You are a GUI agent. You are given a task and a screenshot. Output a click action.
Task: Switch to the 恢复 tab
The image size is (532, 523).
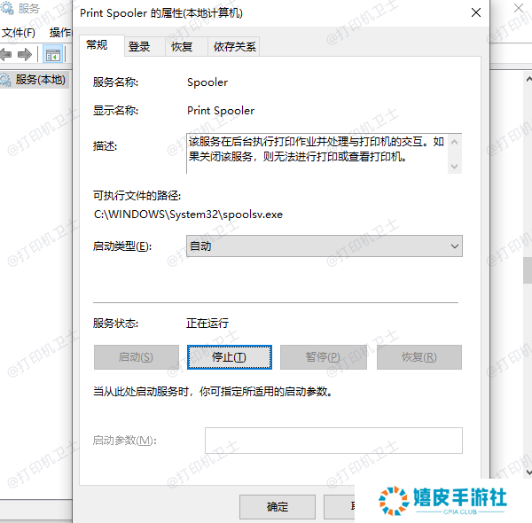pyautogui.click(x=182, y=46)
